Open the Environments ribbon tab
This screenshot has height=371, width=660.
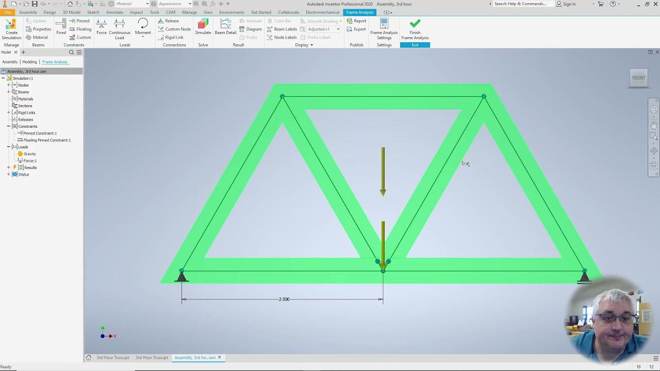click(232, 12)
